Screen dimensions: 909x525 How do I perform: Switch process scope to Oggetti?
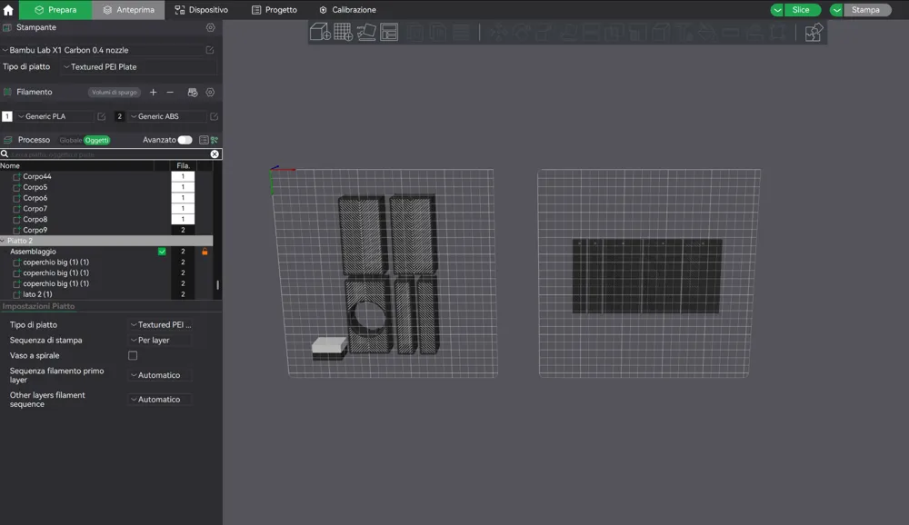point(97,140)
